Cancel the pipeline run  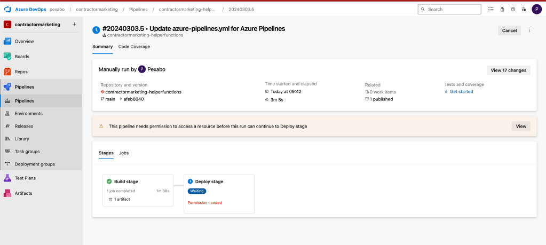pyautogui.click(x=509, y=30)
